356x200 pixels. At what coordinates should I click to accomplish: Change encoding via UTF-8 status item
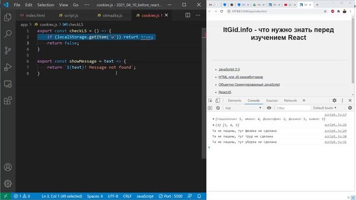coord(113,196)
